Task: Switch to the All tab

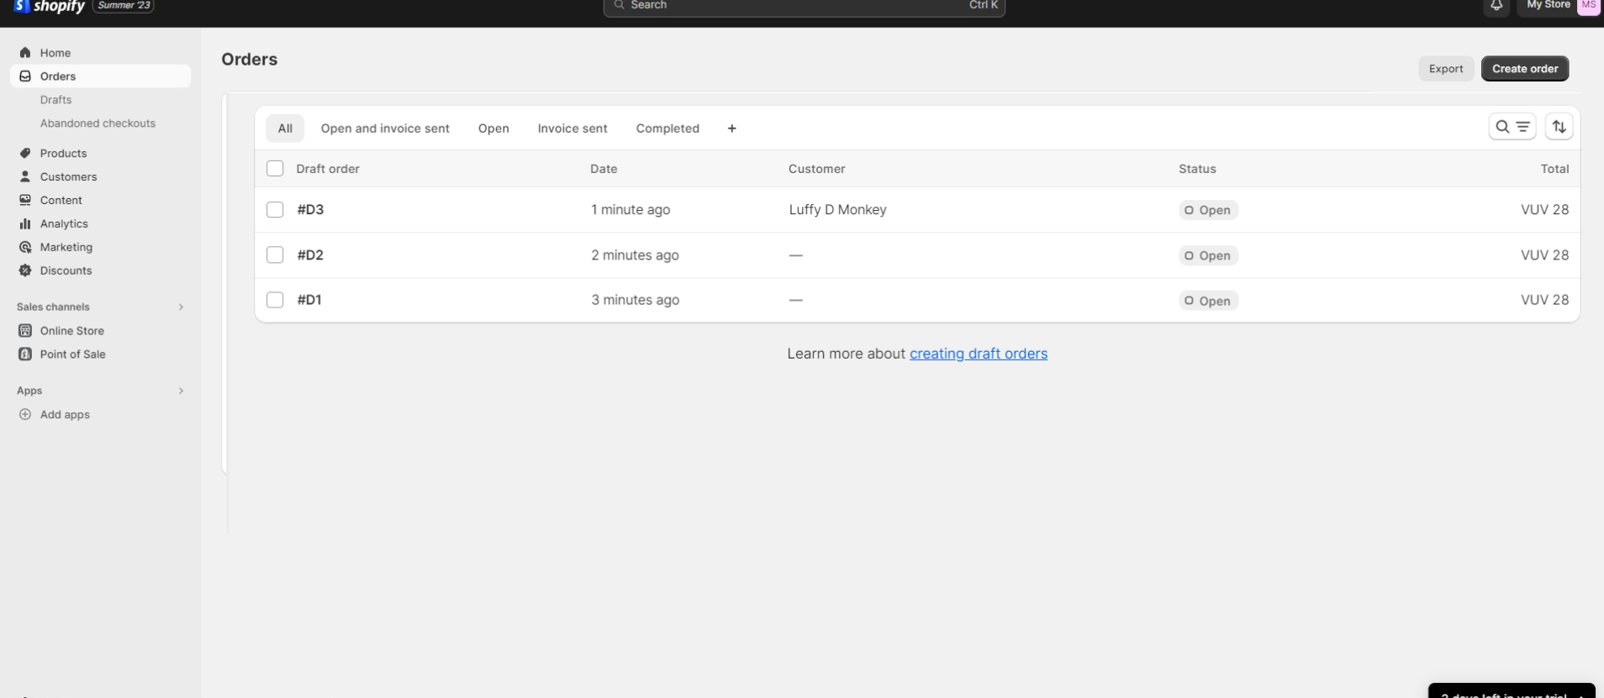Action: click(x=285, y=129)
